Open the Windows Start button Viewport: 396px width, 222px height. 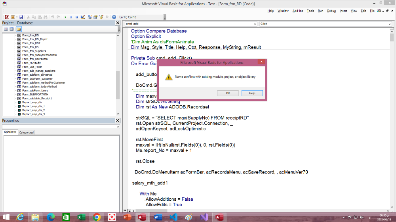tap(6, 217)
